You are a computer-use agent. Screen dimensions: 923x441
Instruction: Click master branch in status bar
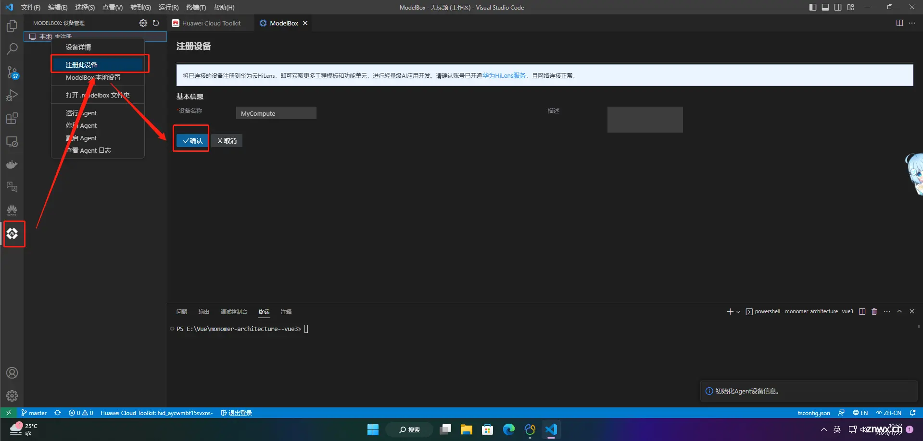point(34,413)
